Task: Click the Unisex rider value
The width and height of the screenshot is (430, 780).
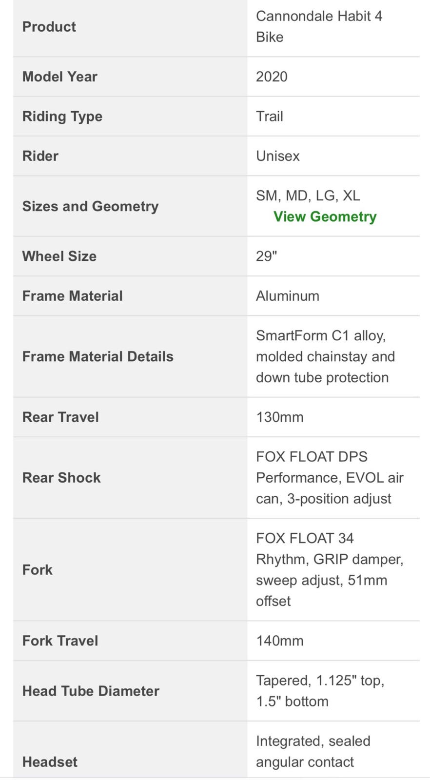Action: (x=277, y=156)
